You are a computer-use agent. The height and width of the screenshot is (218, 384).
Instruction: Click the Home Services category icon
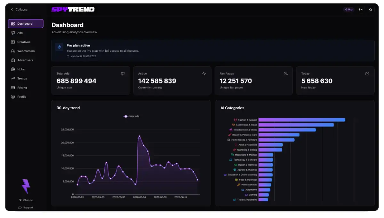pyautogui.click(x=238, y=185)
